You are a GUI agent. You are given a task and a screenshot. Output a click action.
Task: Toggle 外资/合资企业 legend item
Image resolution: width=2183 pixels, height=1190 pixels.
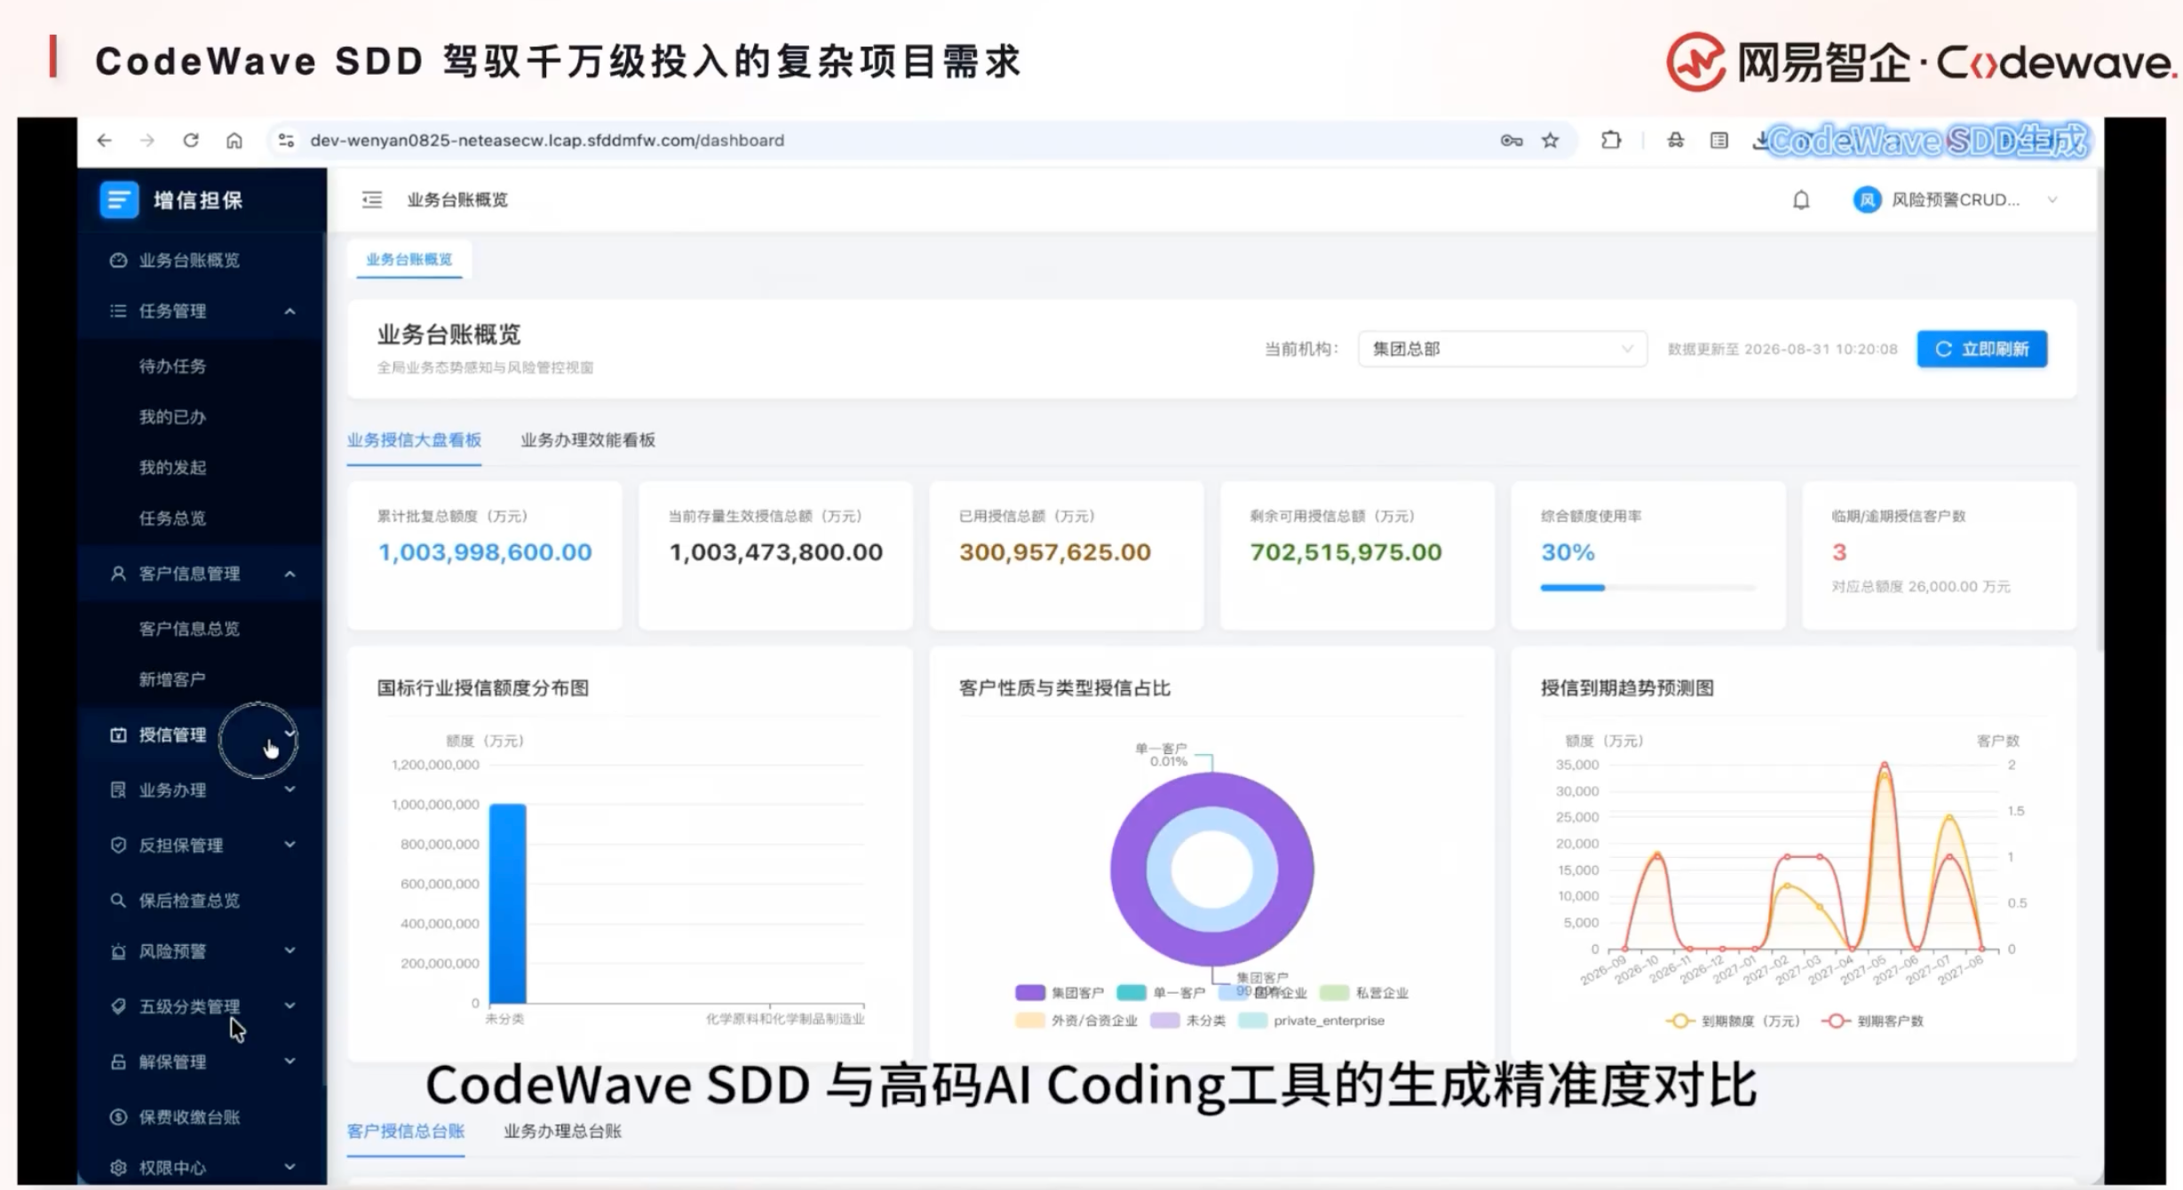click(x=1076, y=1020)
